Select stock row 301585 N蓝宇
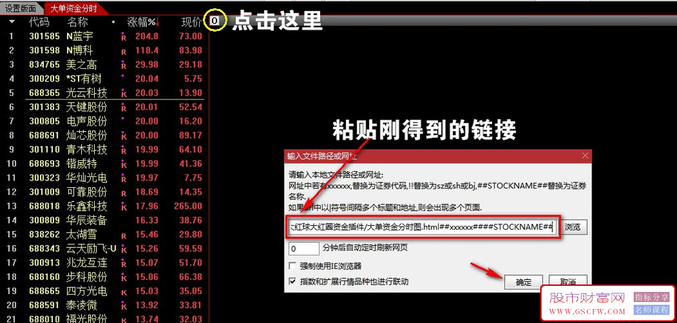Viewport: 677px width, 323px height. (x=104, y=36)
